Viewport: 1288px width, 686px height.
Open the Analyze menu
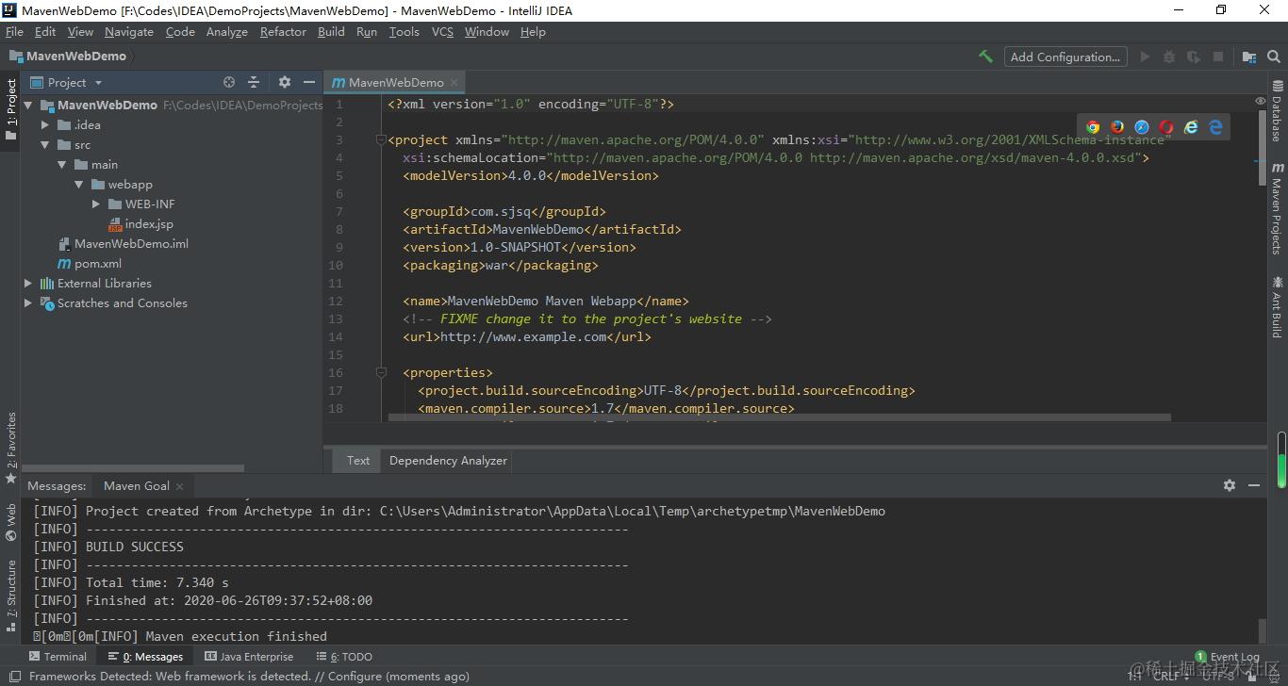[x=226, y=31]
